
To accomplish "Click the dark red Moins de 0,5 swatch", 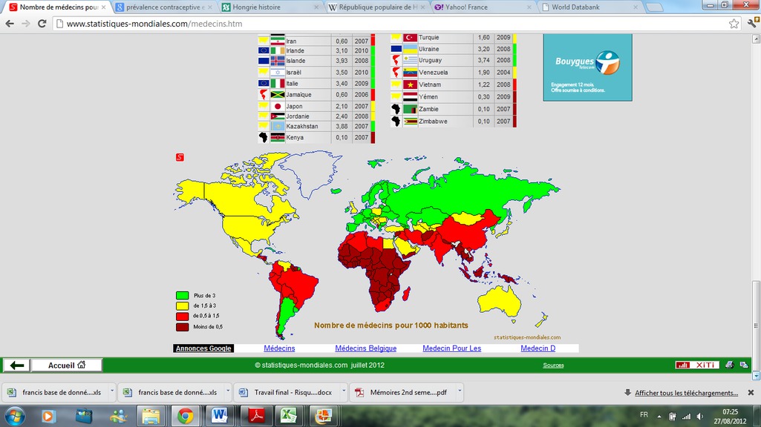I will click(x=182, y=327).
